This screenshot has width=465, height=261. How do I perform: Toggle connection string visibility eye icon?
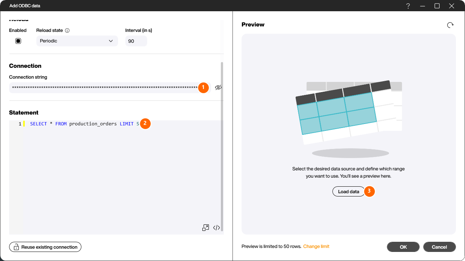click(x=218, y=87)
